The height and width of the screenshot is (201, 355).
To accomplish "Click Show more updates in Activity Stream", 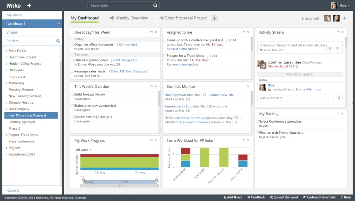I will (300, 74).
